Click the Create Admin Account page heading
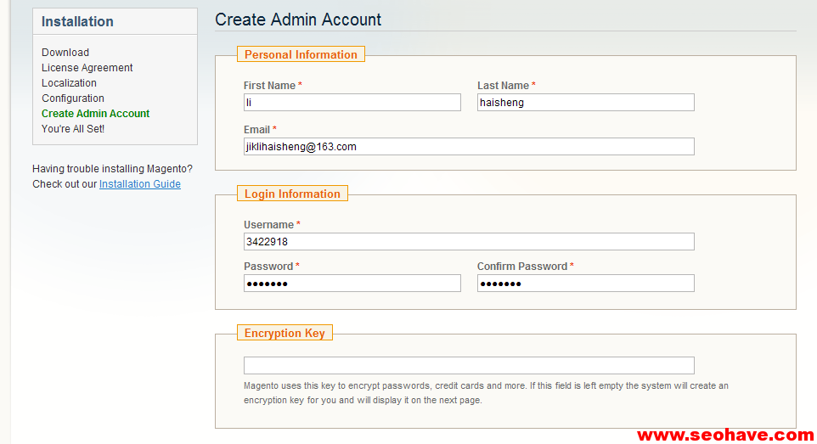This screenshot has height=444, width=817. [x=298, y=20]
